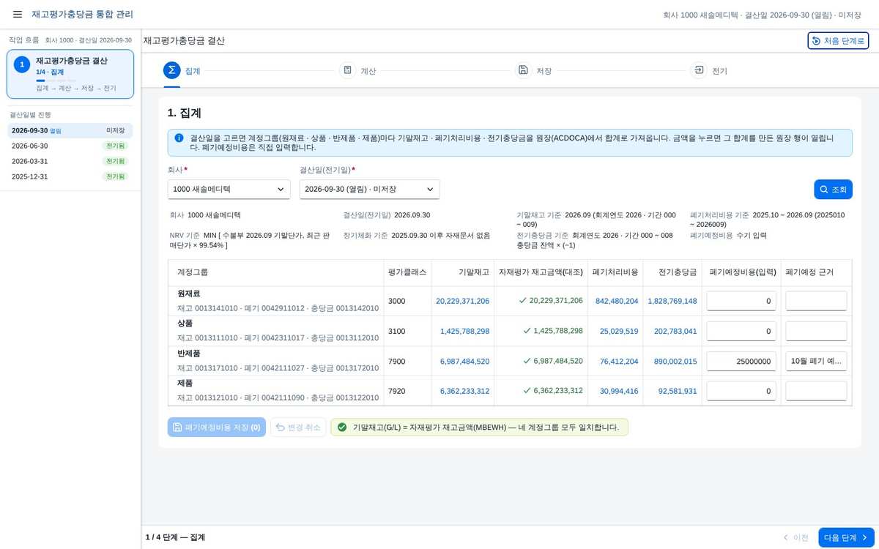Switch to the 집계 step tab

[x=182, y=71]
